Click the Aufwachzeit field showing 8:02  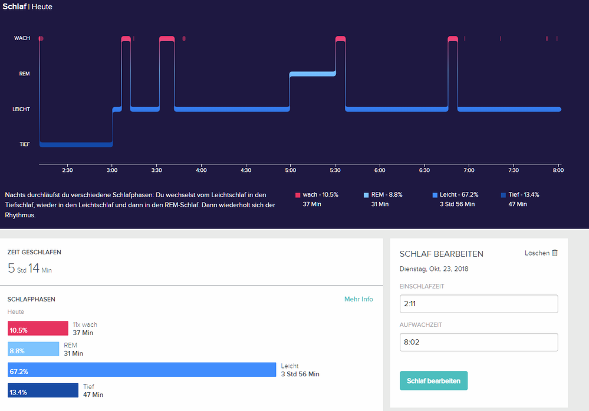(x=479, y=342)
